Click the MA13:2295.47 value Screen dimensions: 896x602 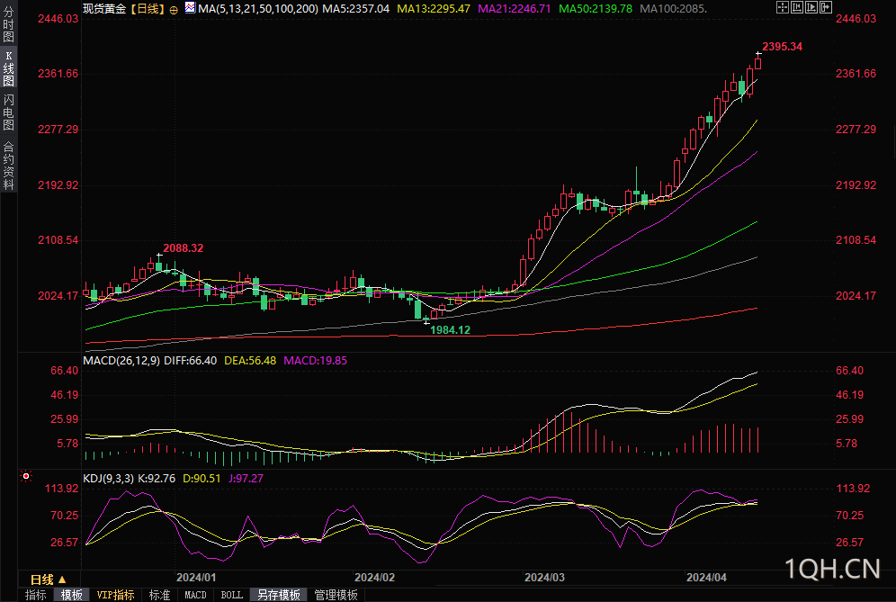click(434, 9)
